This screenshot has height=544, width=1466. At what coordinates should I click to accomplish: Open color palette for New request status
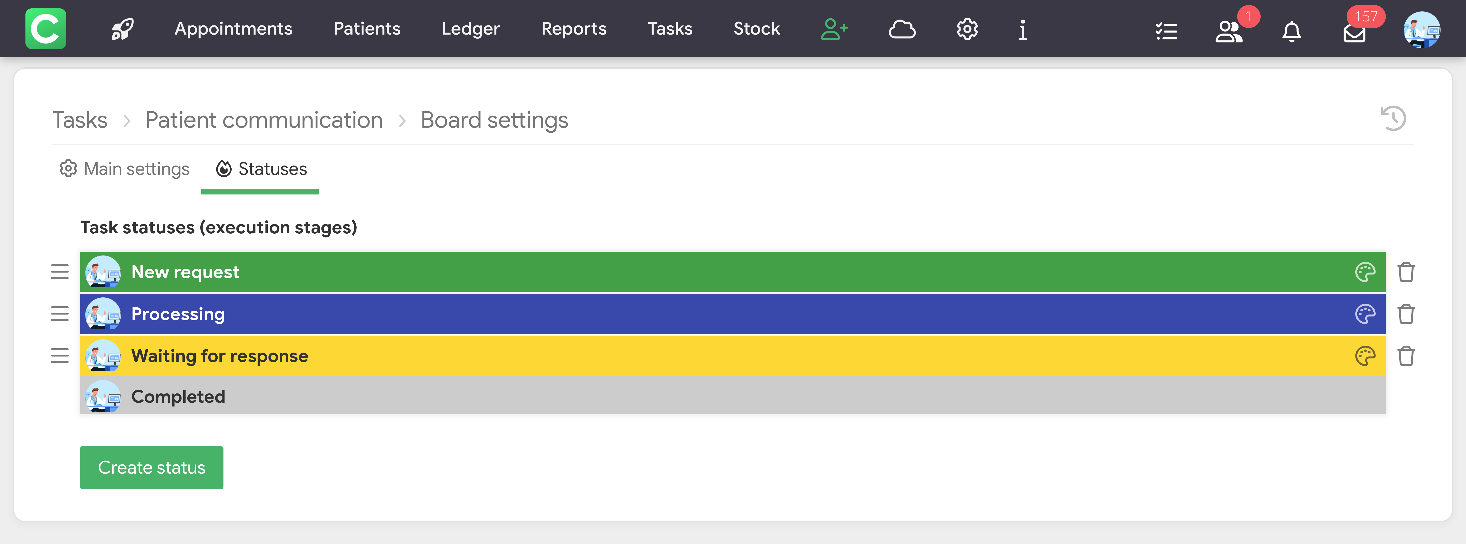click(1365, 272)
